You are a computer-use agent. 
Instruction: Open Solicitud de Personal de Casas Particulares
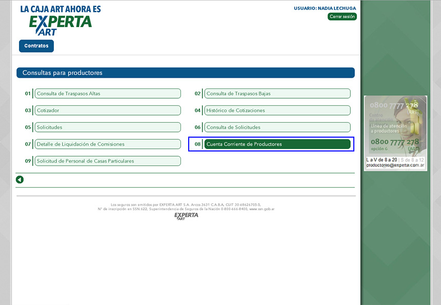coord(108,161)
